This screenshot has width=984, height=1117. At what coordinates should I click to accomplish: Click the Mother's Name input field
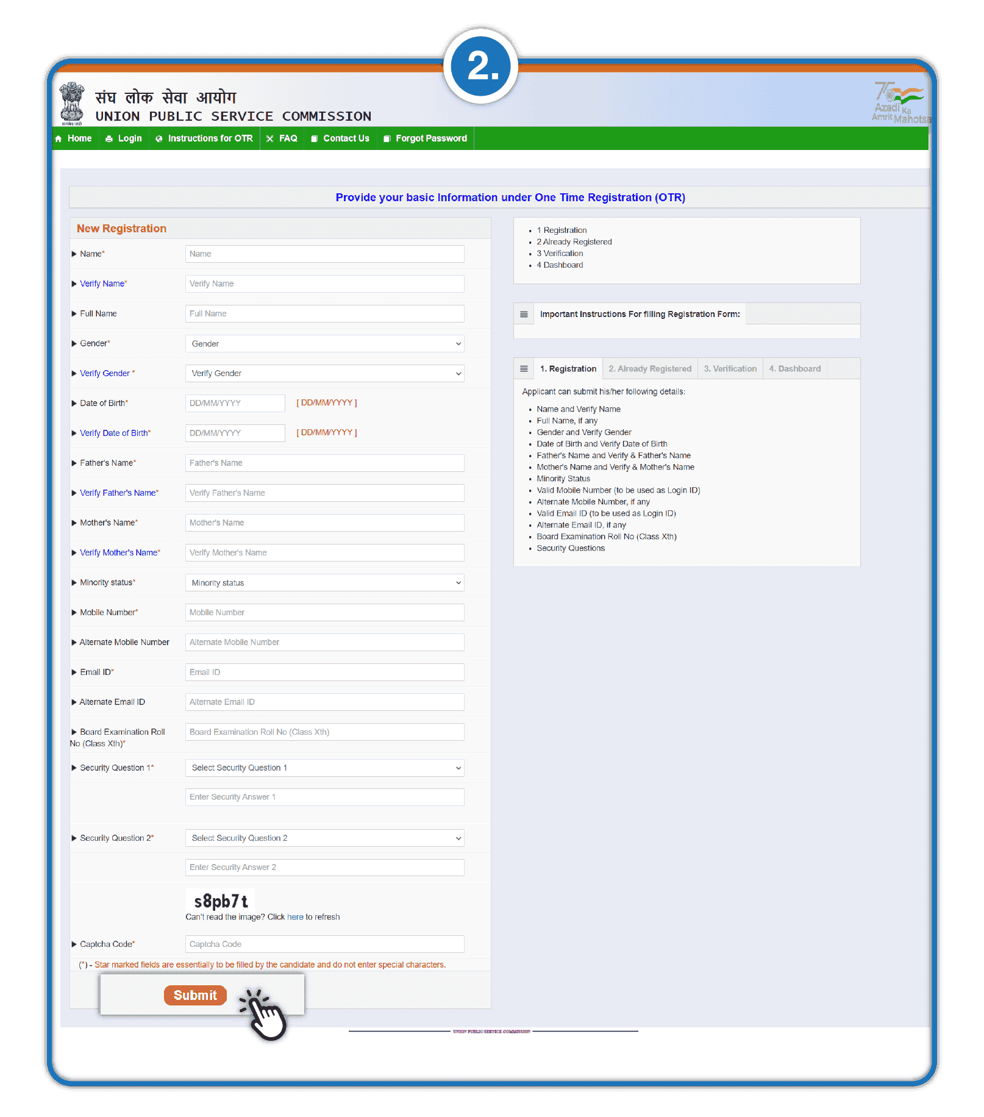pyautogui.click(x=325, y=523)
